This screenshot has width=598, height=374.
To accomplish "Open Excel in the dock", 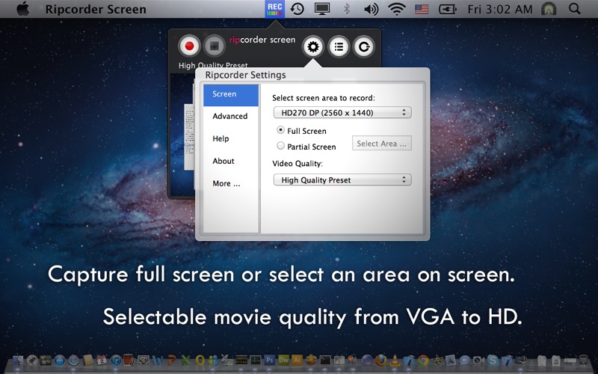I will tap(185, 361).
